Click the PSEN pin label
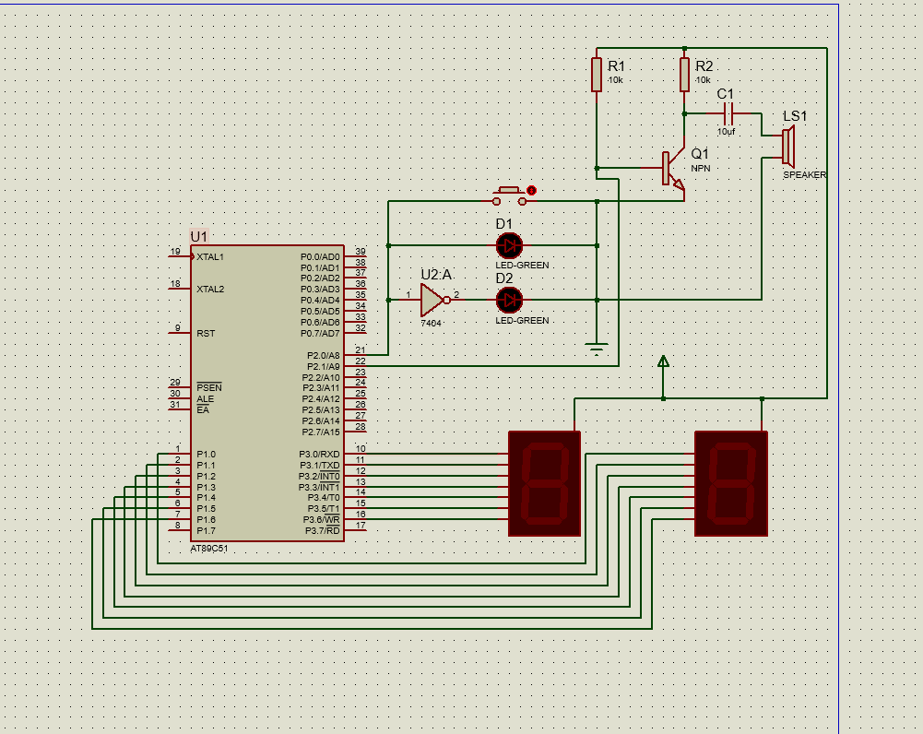 (x=209, y=387)
